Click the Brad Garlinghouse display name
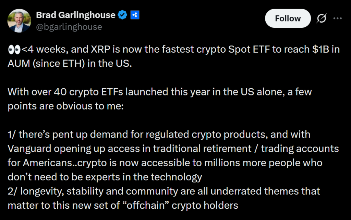 coord(75,15)
